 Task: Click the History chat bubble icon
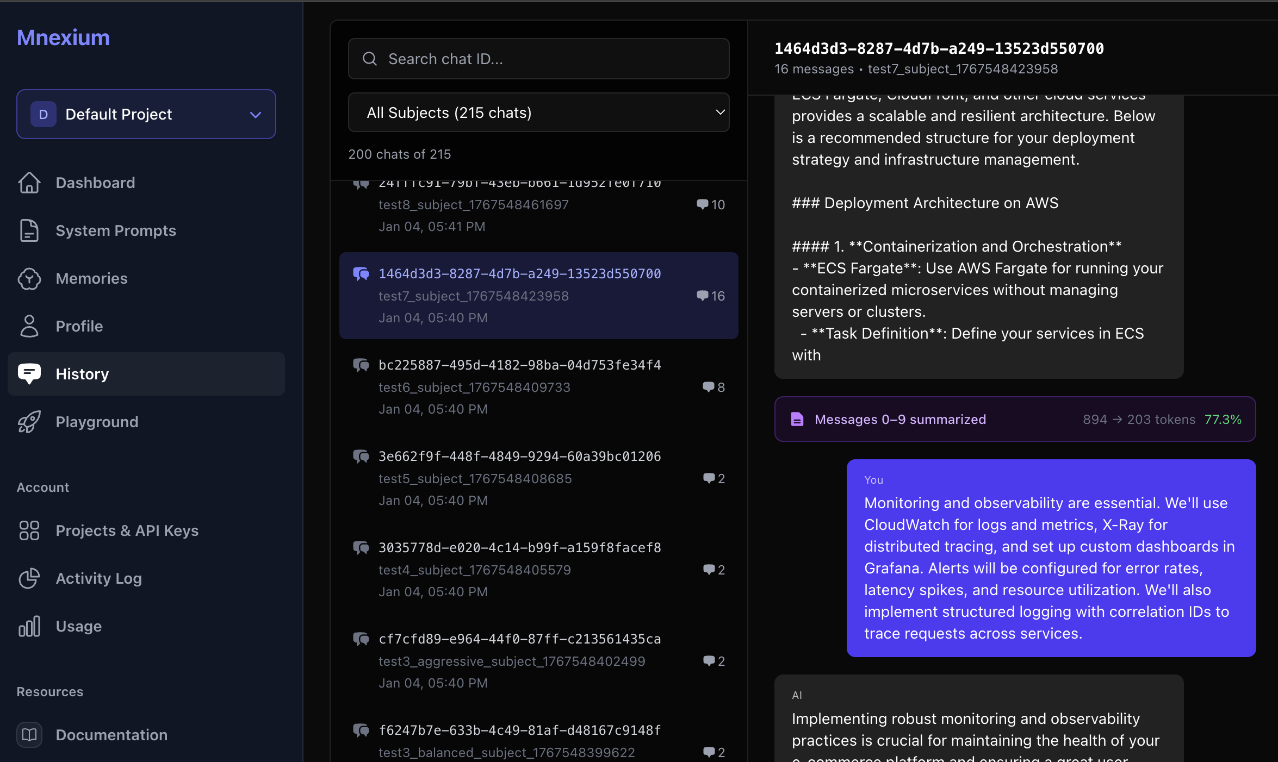[30, 373]
